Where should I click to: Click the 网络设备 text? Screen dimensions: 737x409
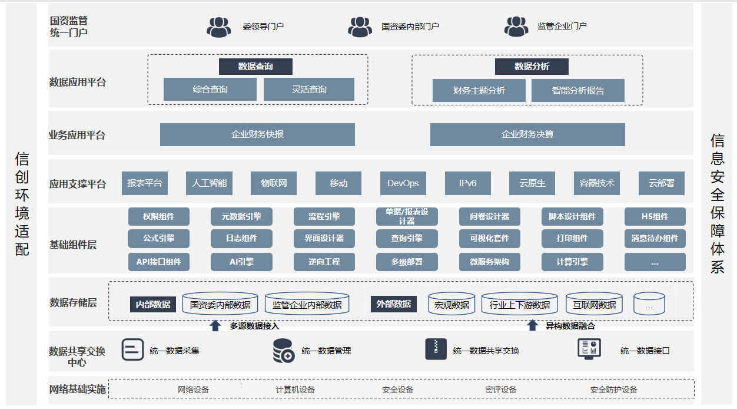194,390
